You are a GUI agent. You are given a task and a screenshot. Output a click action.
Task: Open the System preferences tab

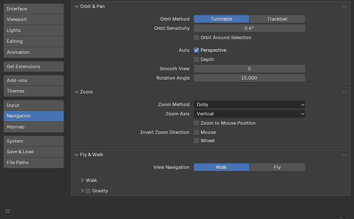(34, 141)
